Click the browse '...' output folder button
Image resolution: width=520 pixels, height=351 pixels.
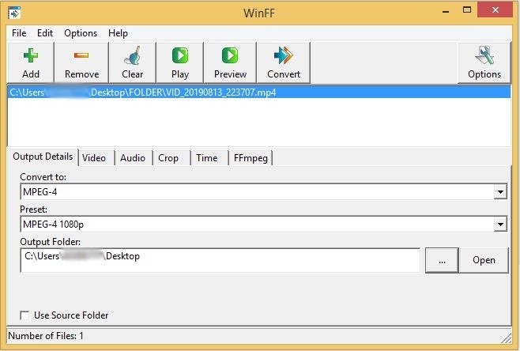(442, 260)
